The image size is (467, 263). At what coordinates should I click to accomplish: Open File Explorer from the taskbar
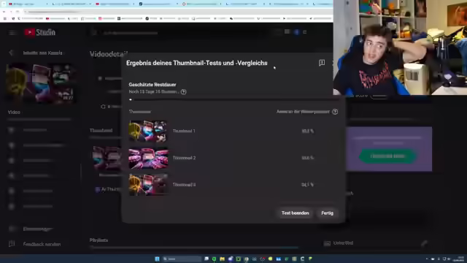(x=222, y=259)
